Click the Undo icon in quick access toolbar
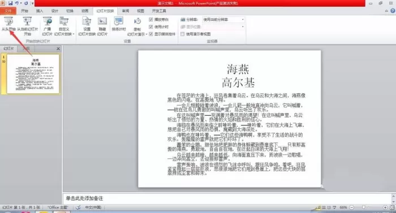The image size is (396, 213). tap(16, 3)
